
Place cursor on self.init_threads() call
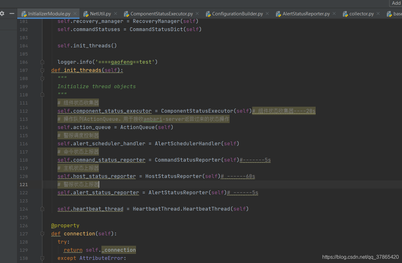click(87, 46)
